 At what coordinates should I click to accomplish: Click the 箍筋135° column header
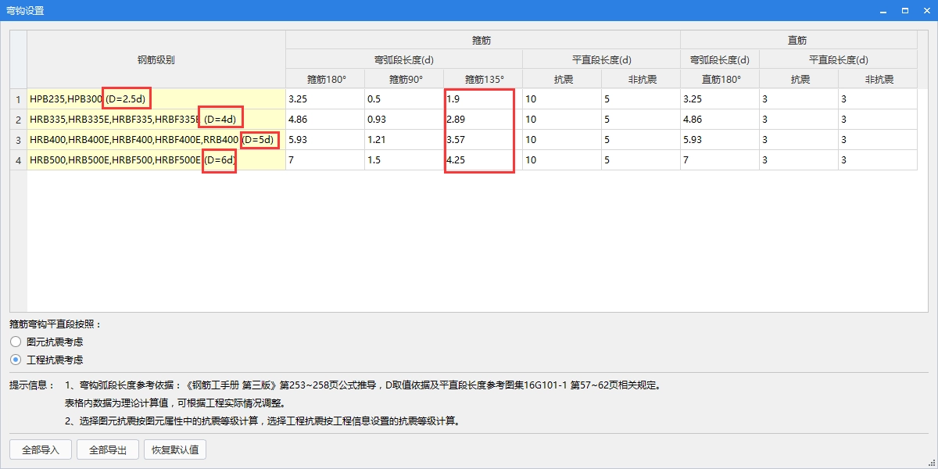[x=482, y=79]
